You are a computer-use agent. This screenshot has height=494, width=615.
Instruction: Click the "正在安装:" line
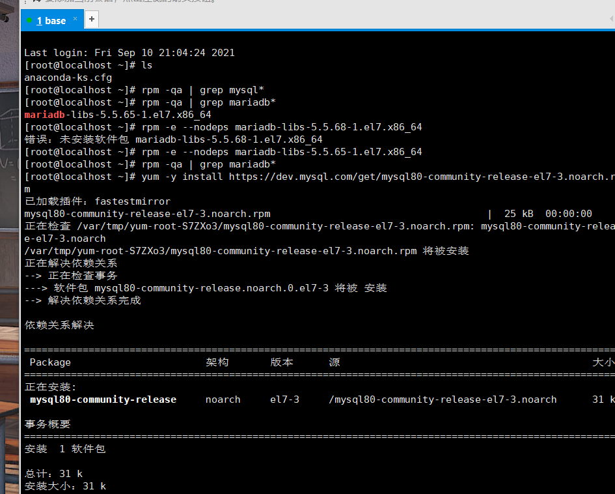50,387
